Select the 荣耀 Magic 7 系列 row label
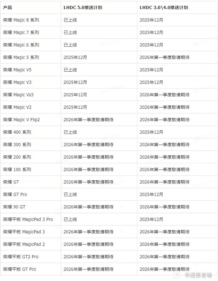The width and height of the screenshot is (218, 281). click(x=21, y=32)
